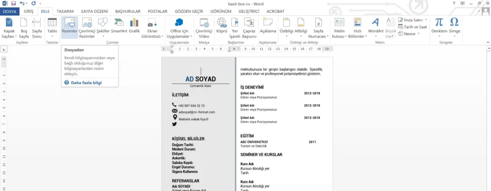
Task: Open the SAYFA DÜZENİ tab
Action: click(94, 11)
